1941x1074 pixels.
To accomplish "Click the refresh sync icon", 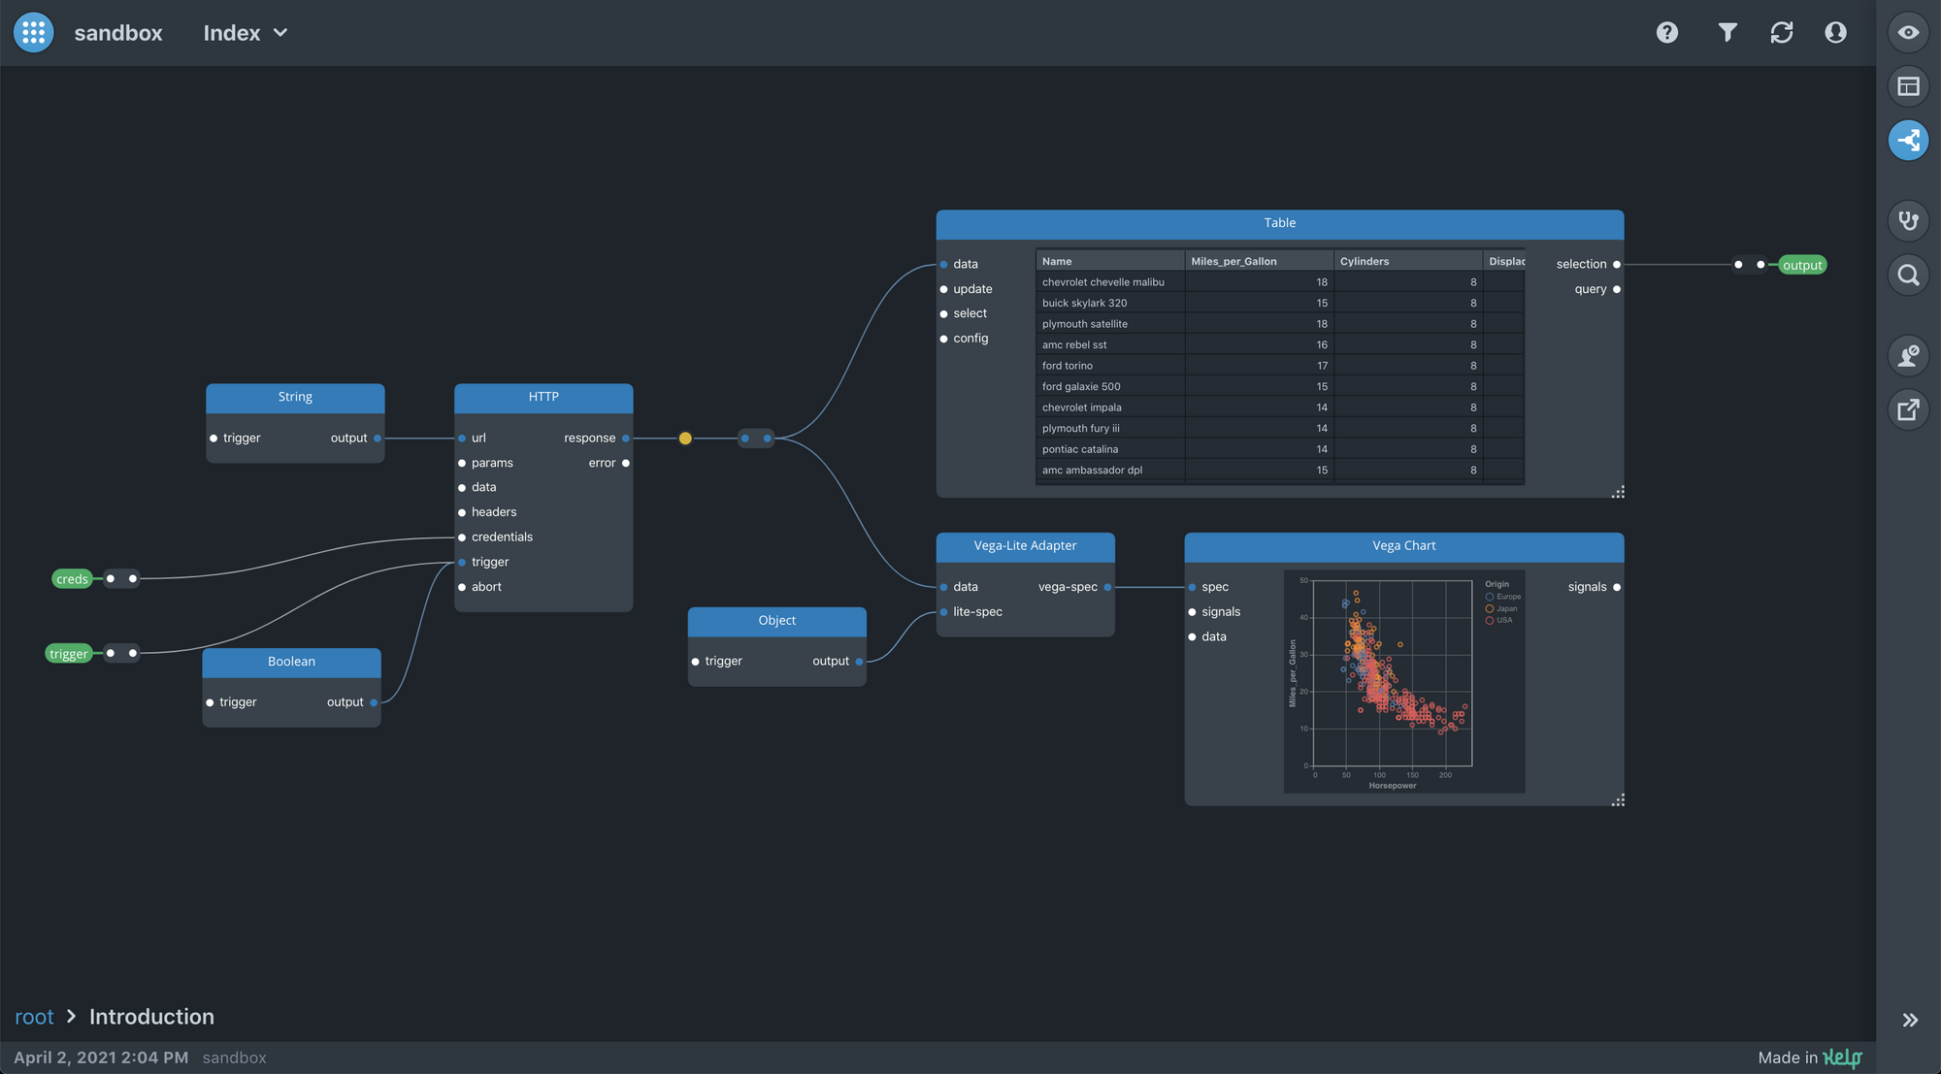I will pos(1782,33).
